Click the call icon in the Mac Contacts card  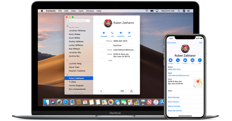pyautogui.click(x=112, y=33)
